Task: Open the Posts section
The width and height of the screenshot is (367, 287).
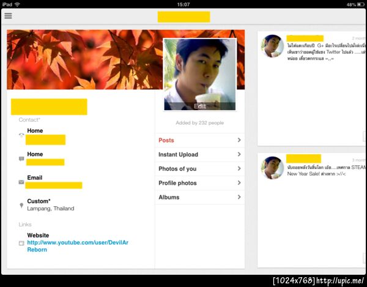Action: coord(199,140)
